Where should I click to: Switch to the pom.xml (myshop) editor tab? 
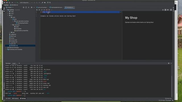click(42, 7)
